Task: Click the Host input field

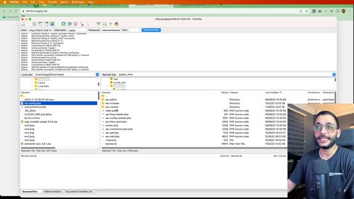Action: coord(40,30)
